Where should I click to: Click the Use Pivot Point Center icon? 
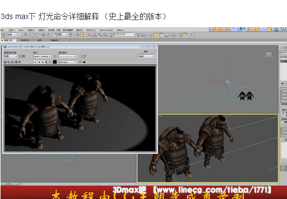(x=71, y=35)
